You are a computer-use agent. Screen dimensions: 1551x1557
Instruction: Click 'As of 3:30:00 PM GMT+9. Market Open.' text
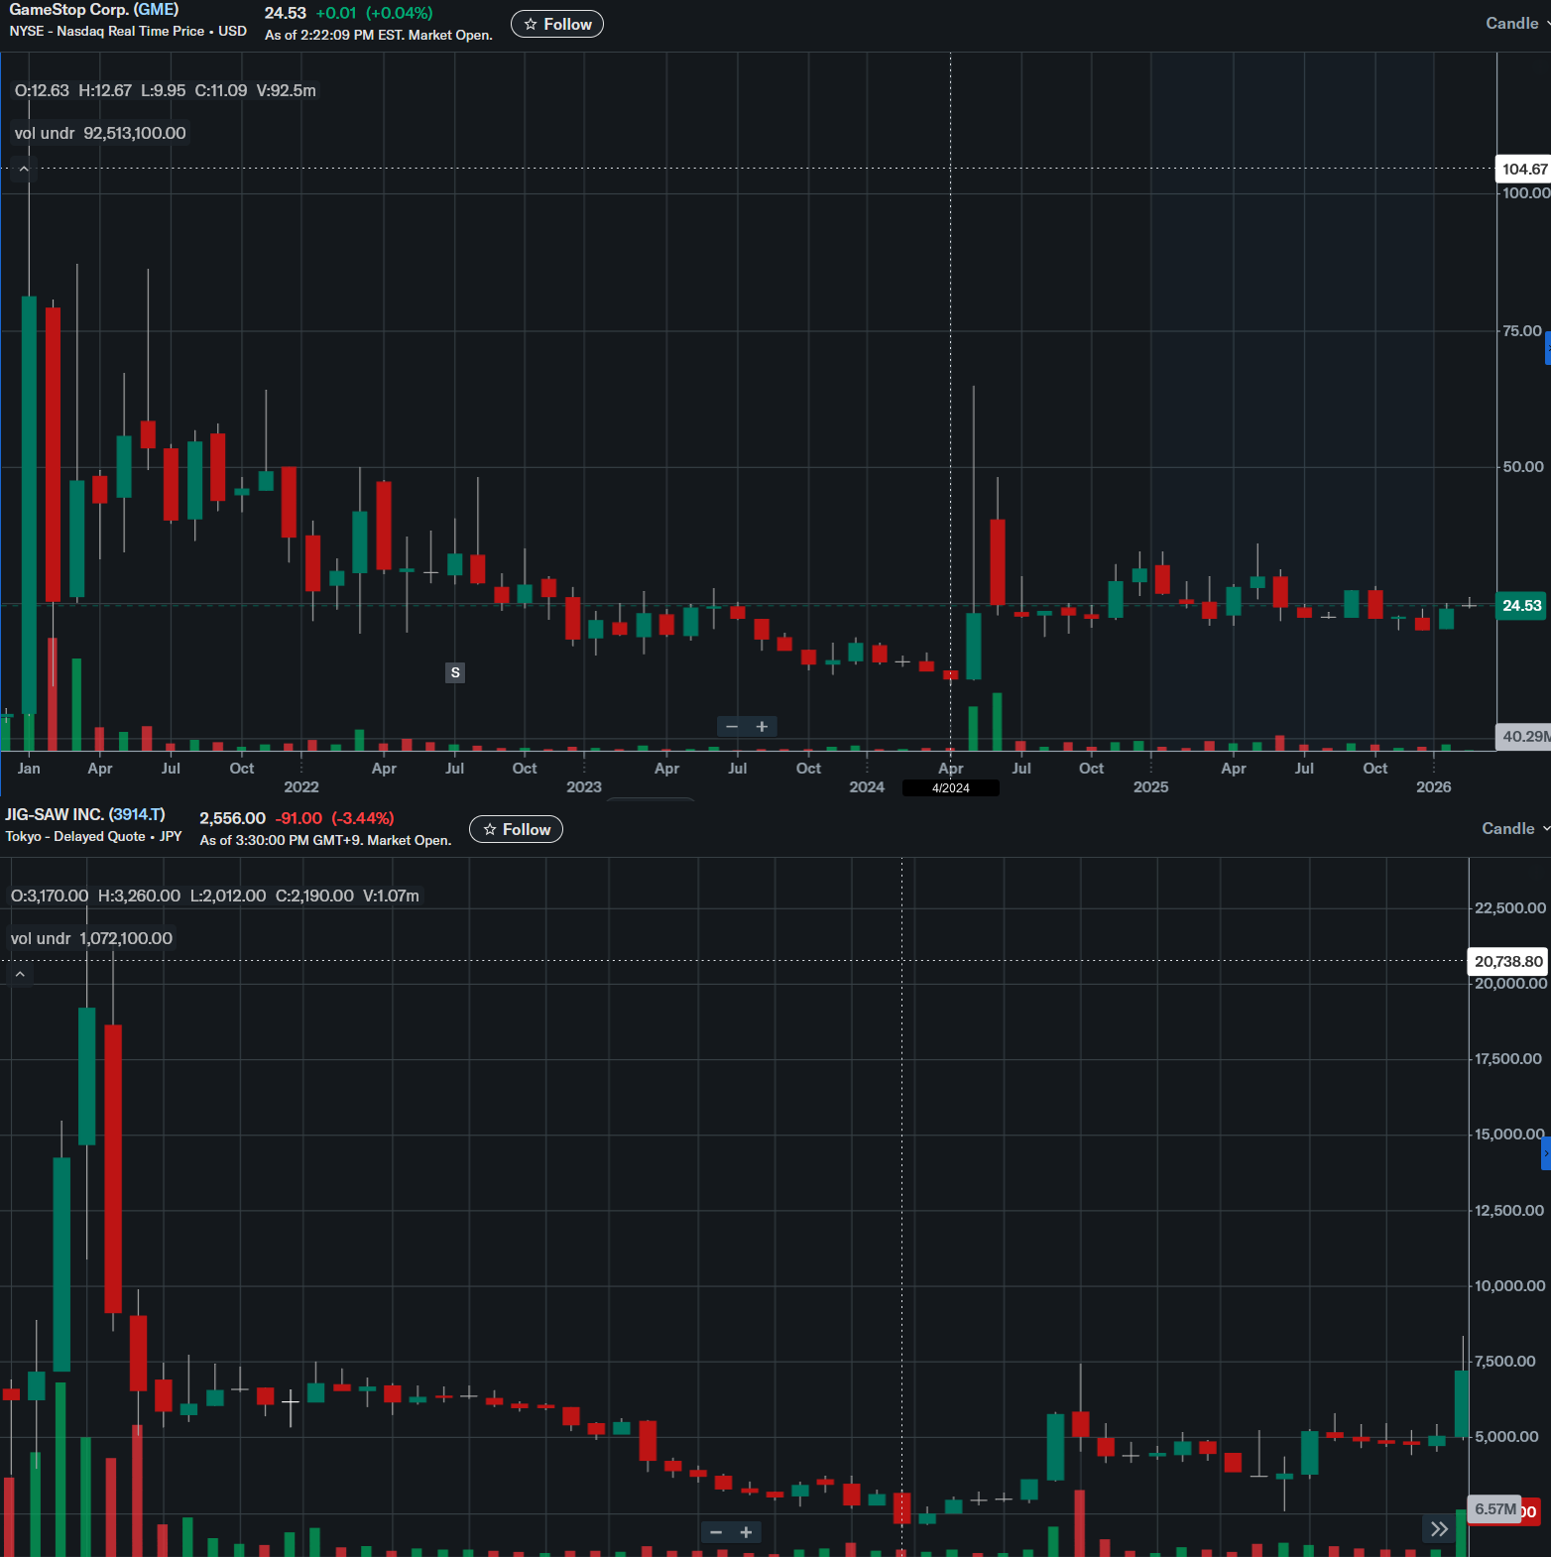pos(326,840)
